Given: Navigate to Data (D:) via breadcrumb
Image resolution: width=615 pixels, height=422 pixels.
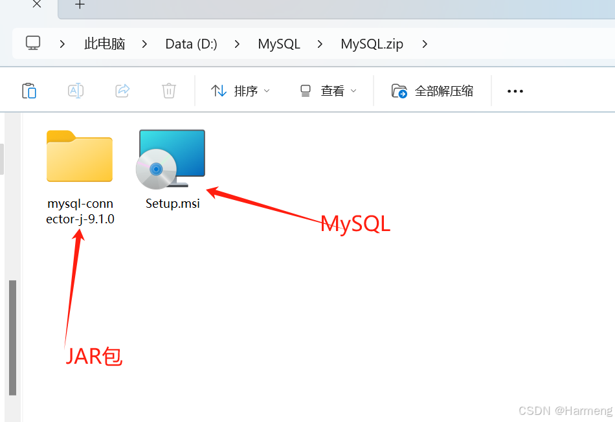Looking at the screenshot, I should tap(191, 43).
